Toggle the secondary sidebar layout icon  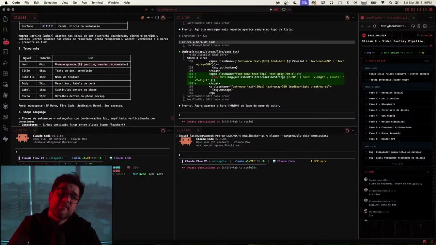pos(425,10)
